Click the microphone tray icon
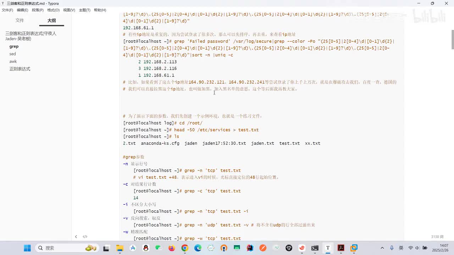 pyautogui.click(x=392, y=248)
